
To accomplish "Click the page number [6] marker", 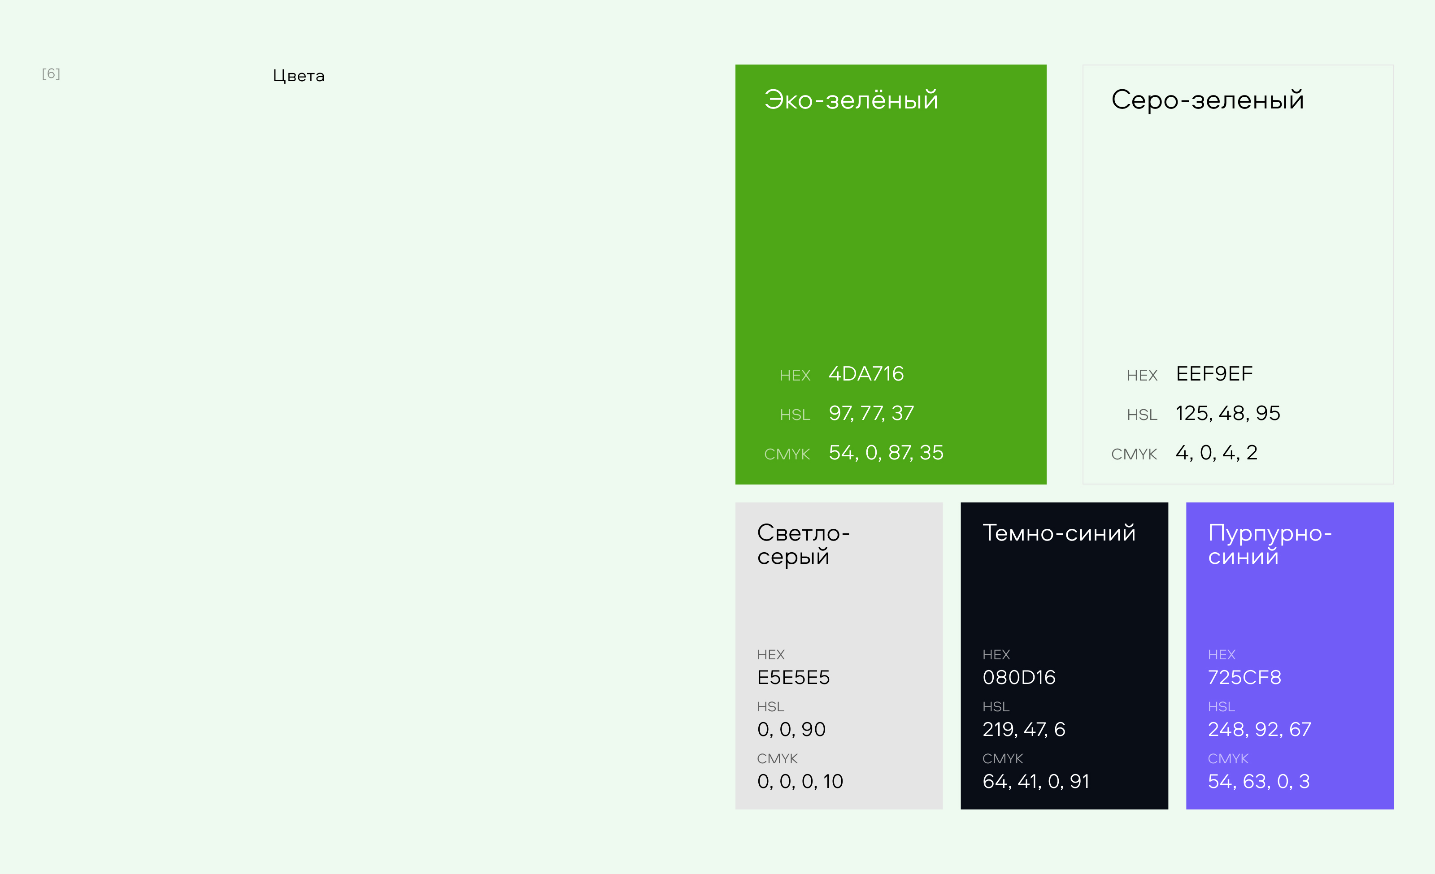I will tap(51, 74).
